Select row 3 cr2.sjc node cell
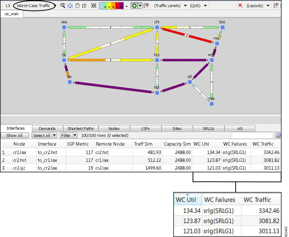Screen dimensions: 289x237 [24, 168]
